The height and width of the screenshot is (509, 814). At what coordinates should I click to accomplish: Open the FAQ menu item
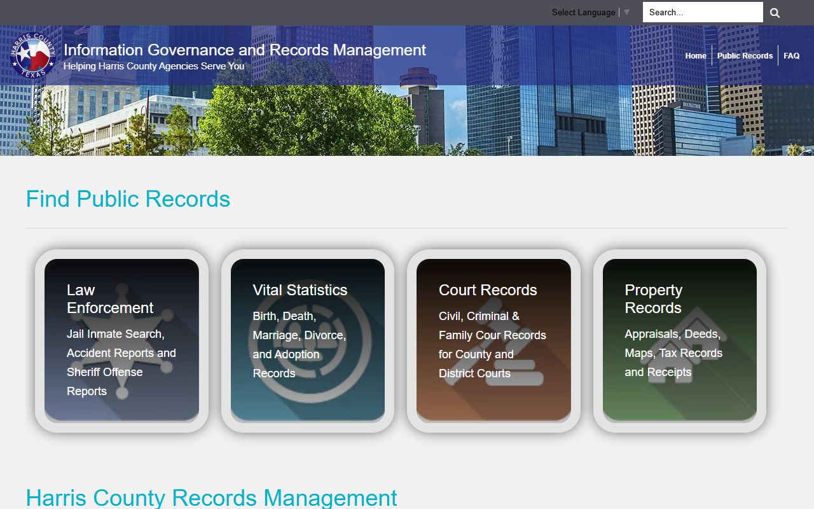click(792, 56)
